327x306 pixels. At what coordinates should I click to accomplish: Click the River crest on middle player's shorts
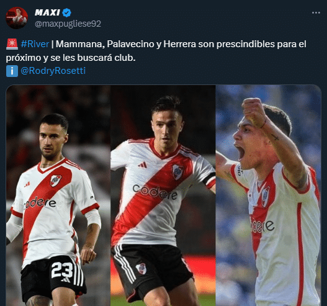click(141, 269)
